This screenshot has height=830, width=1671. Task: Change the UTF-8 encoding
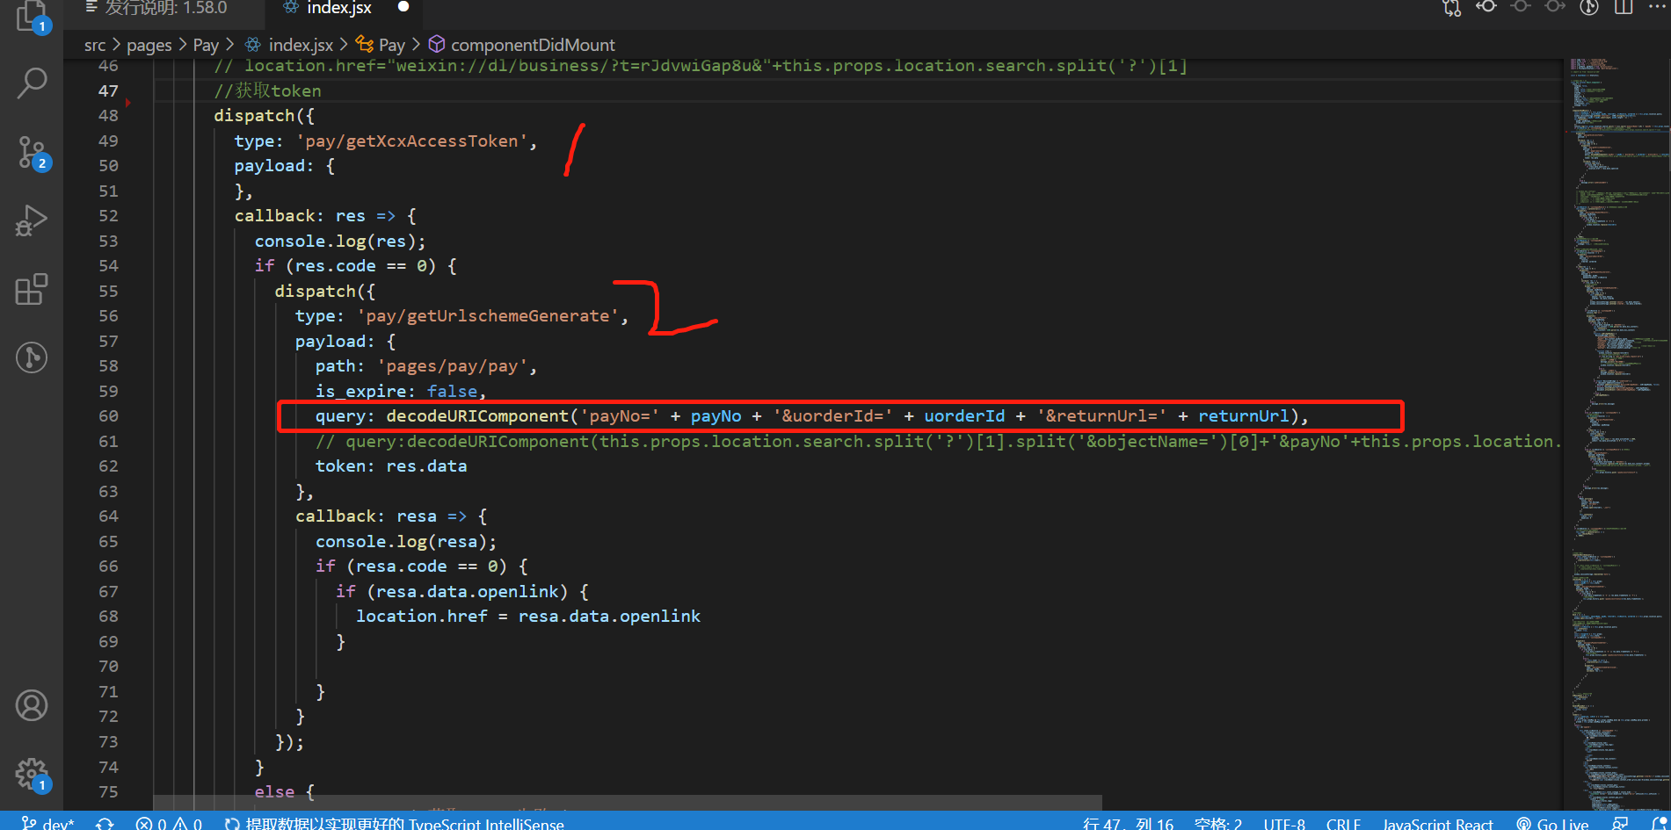1284,822
